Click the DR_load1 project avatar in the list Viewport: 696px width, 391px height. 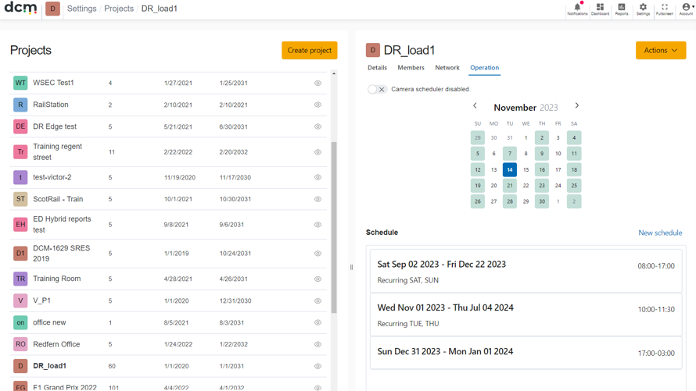tap(20, 366)
